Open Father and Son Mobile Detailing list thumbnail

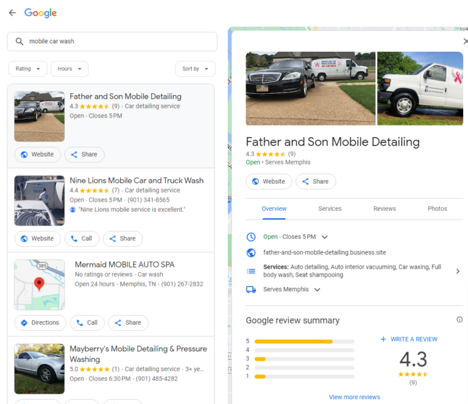click(40, 116)
